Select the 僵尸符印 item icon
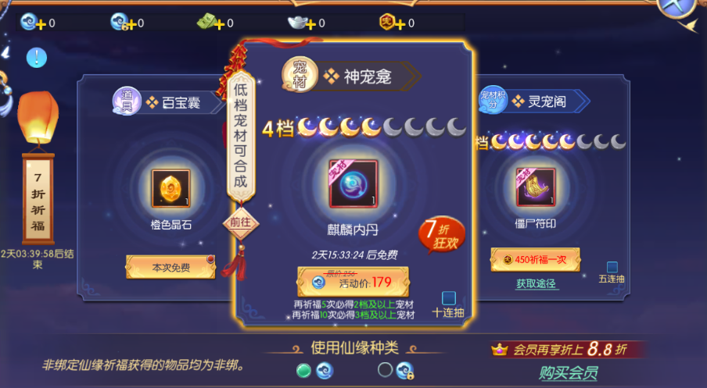Viewport: 707px width, 388px height. [x=536, y=187]
